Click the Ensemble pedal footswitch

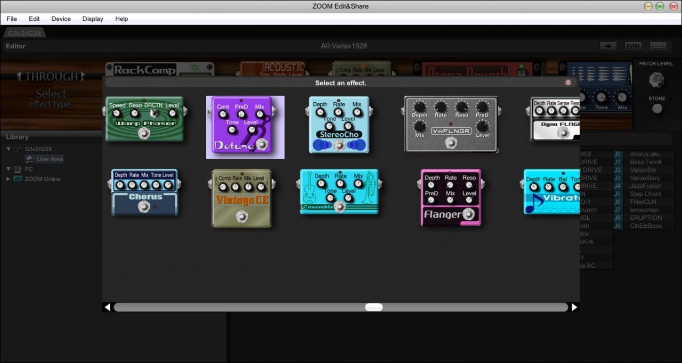pos(339,207)
